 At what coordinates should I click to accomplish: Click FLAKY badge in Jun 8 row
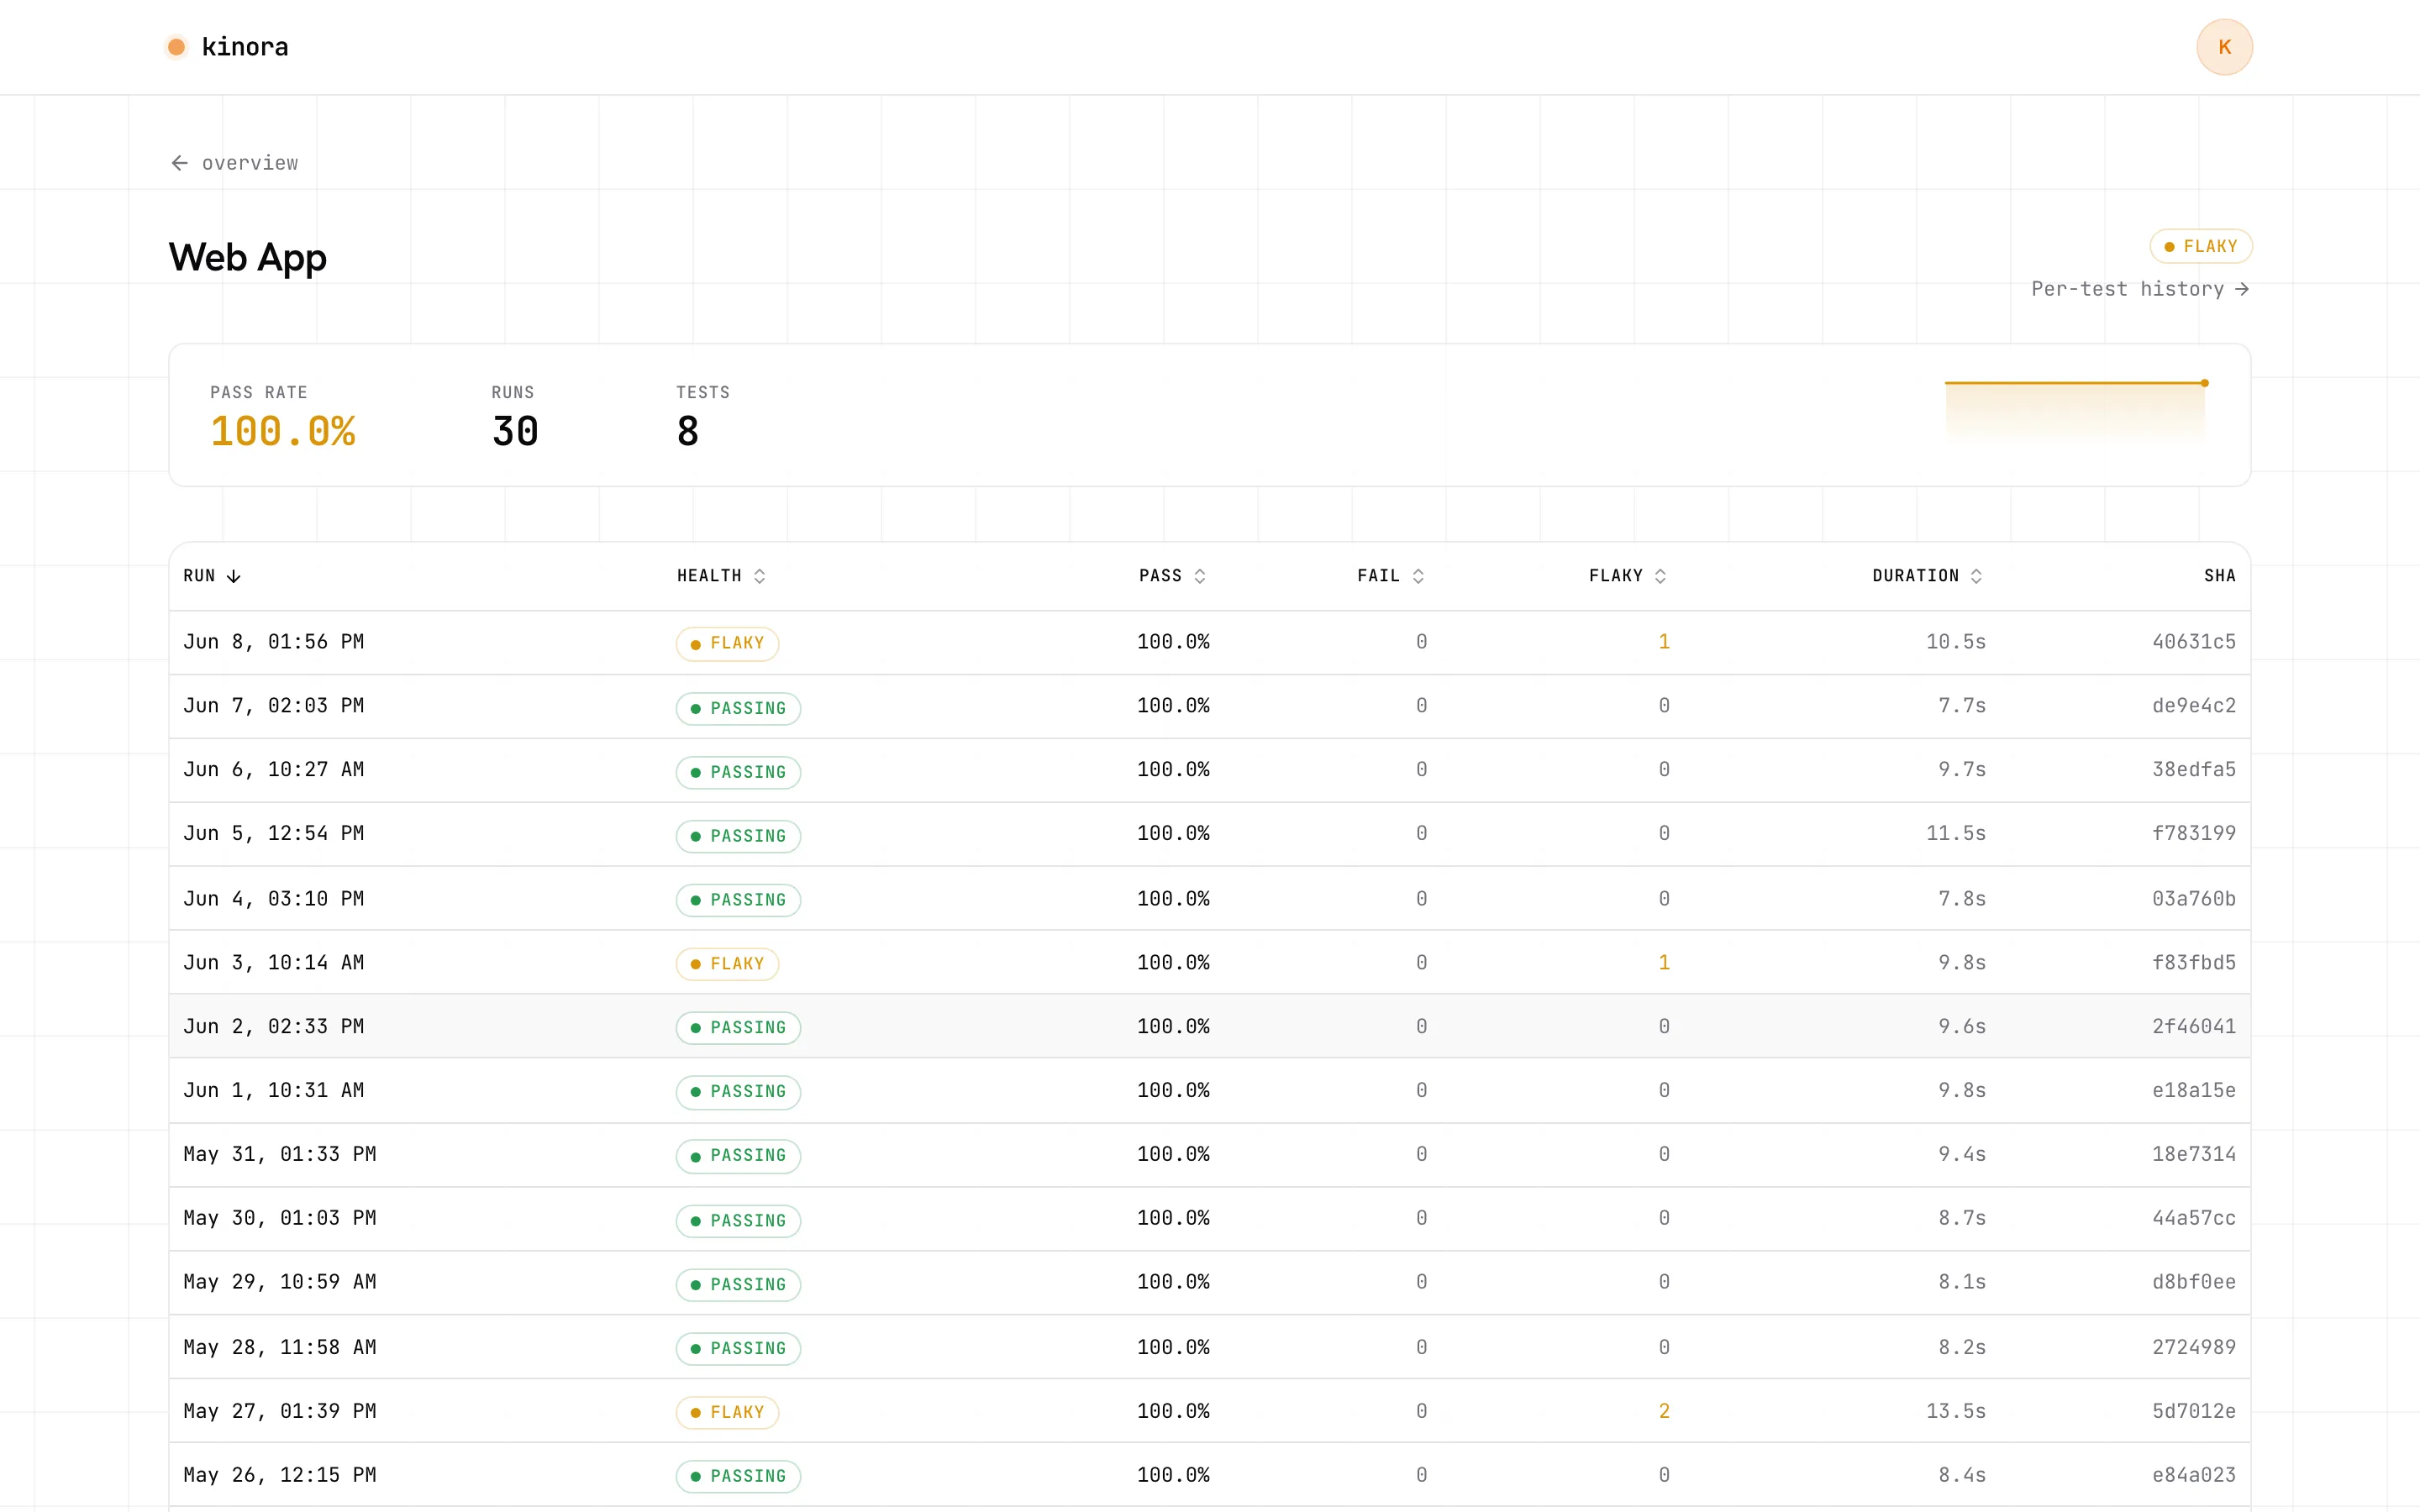click(x=727, y=643)
